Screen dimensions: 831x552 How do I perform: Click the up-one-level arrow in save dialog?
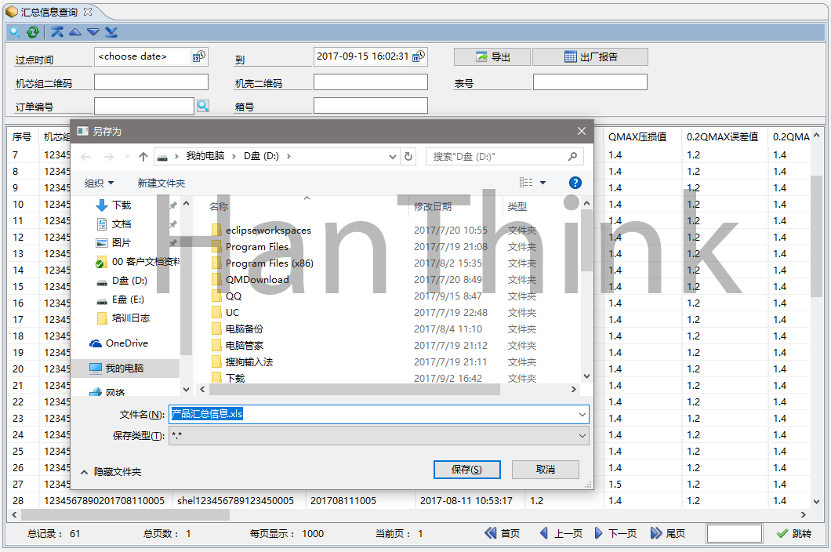(143, 157)
